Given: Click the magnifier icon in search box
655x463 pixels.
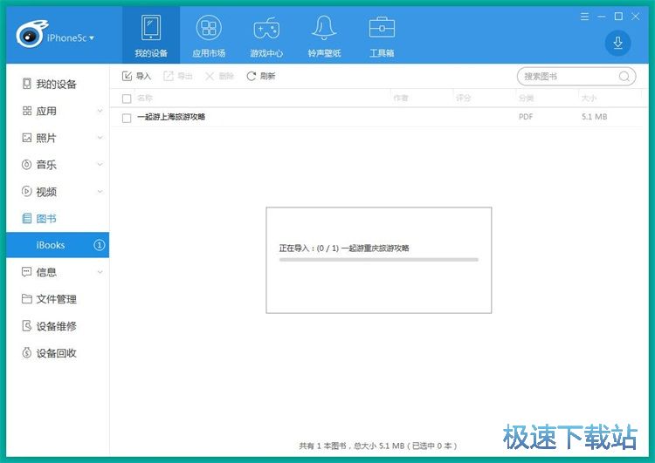Looking at the screenshot, I should coord(624,77).
